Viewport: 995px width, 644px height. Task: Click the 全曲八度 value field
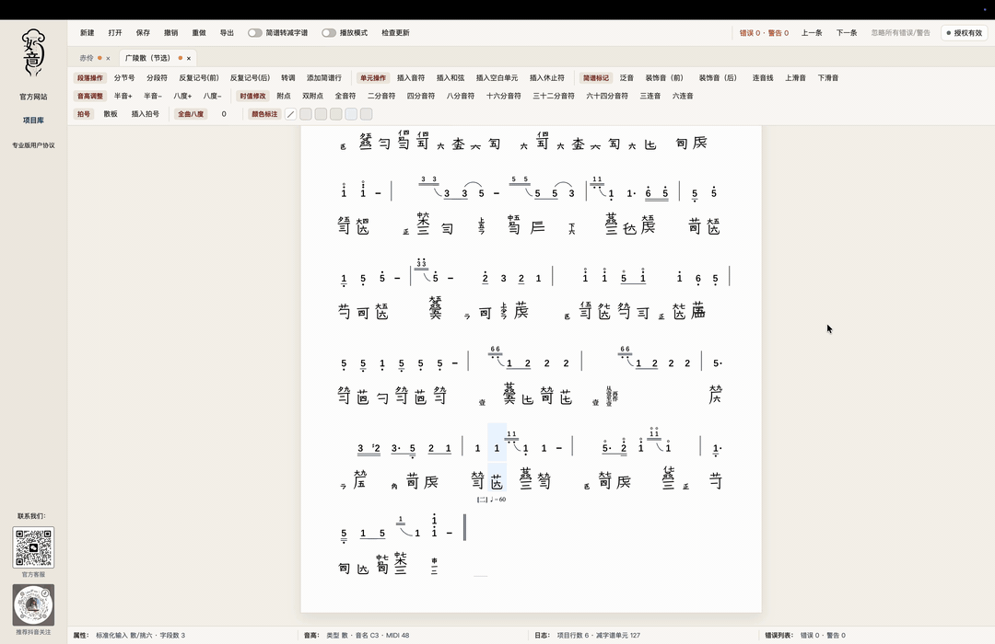[224, 114]
